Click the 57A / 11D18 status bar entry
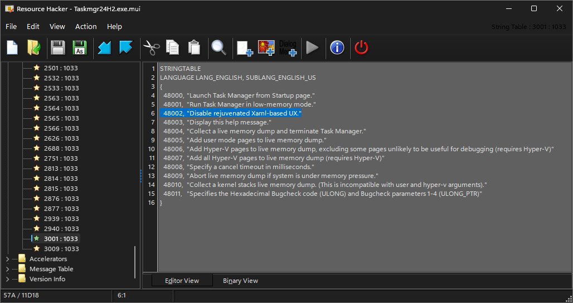Screen dimensions: 573x303 point(21,295)
